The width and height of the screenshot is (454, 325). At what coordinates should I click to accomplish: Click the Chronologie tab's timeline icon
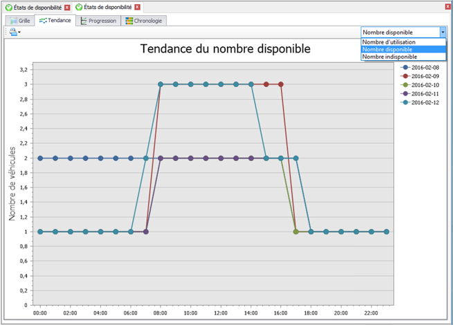[x=129, y=21]
